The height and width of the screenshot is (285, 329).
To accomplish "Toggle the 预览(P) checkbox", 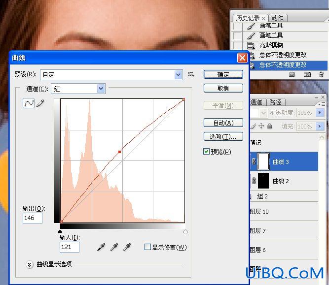I will [x=206, y=152].
